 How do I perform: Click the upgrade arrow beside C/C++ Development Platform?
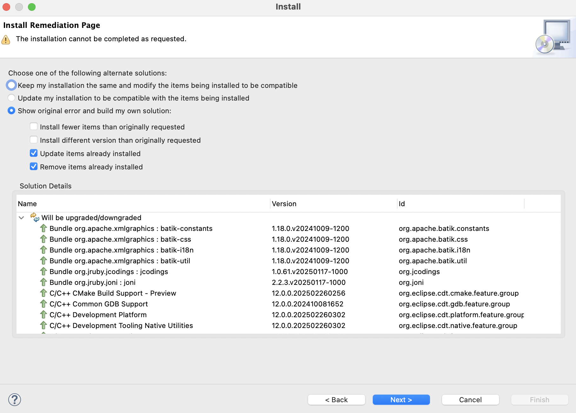pos(44,315)
